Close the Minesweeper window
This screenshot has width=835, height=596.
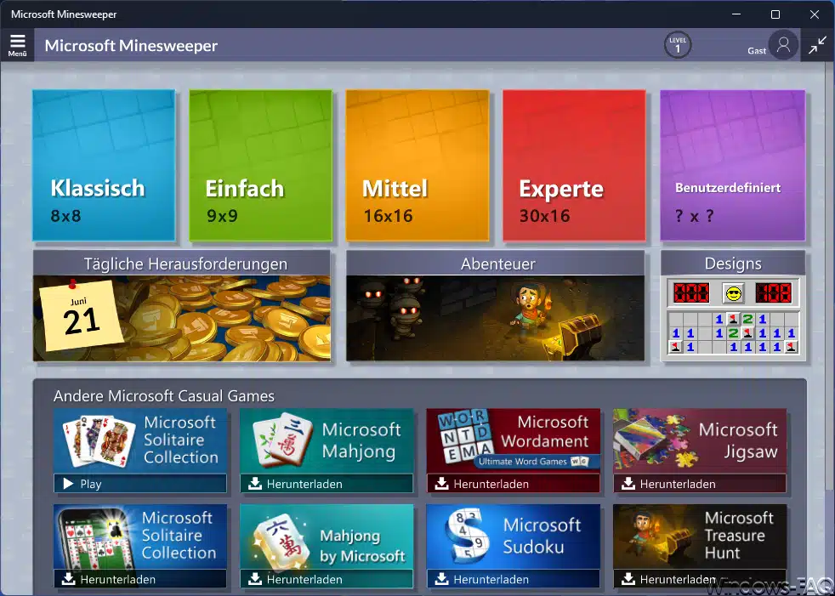815,14
